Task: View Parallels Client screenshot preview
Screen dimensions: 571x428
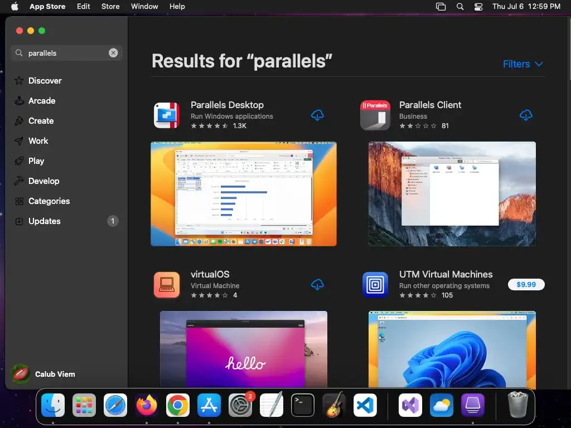Action: pos(452,194)
